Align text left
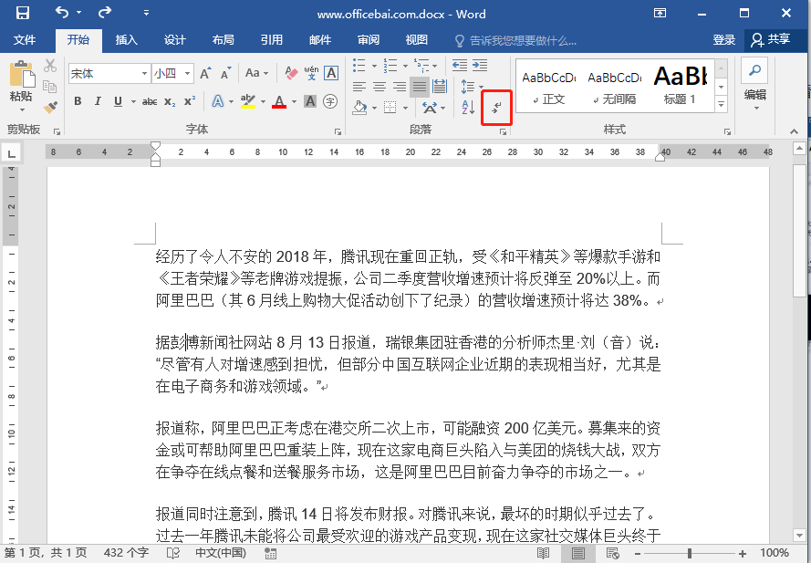This screenshot has height=563, width=811. tap(359, 87)
